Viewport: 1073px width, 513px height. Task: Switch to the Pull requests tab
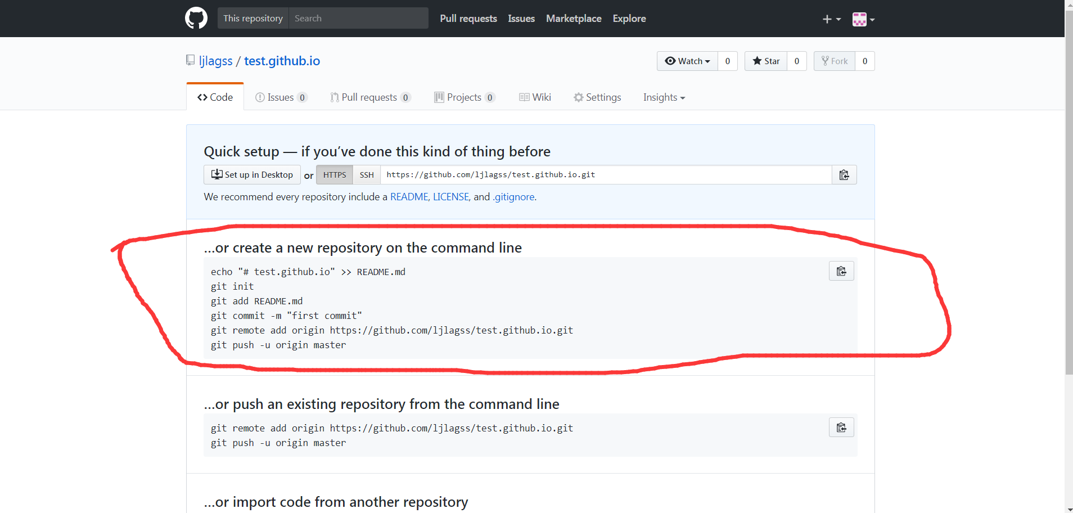pyautogui.click(x=371, y=97)
